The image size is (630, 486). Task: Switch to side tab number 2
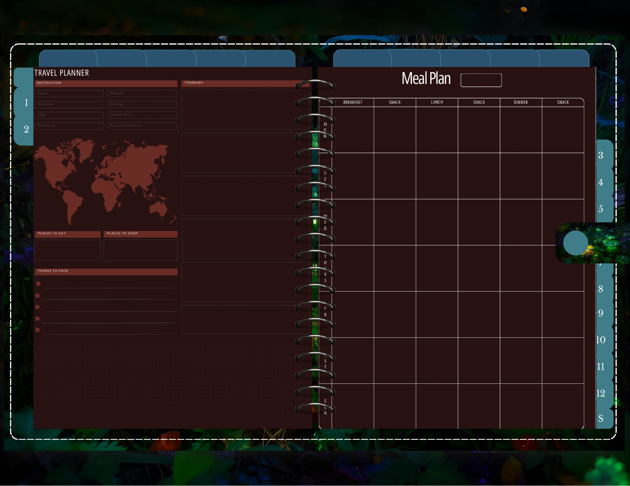(x=26, y=129)
